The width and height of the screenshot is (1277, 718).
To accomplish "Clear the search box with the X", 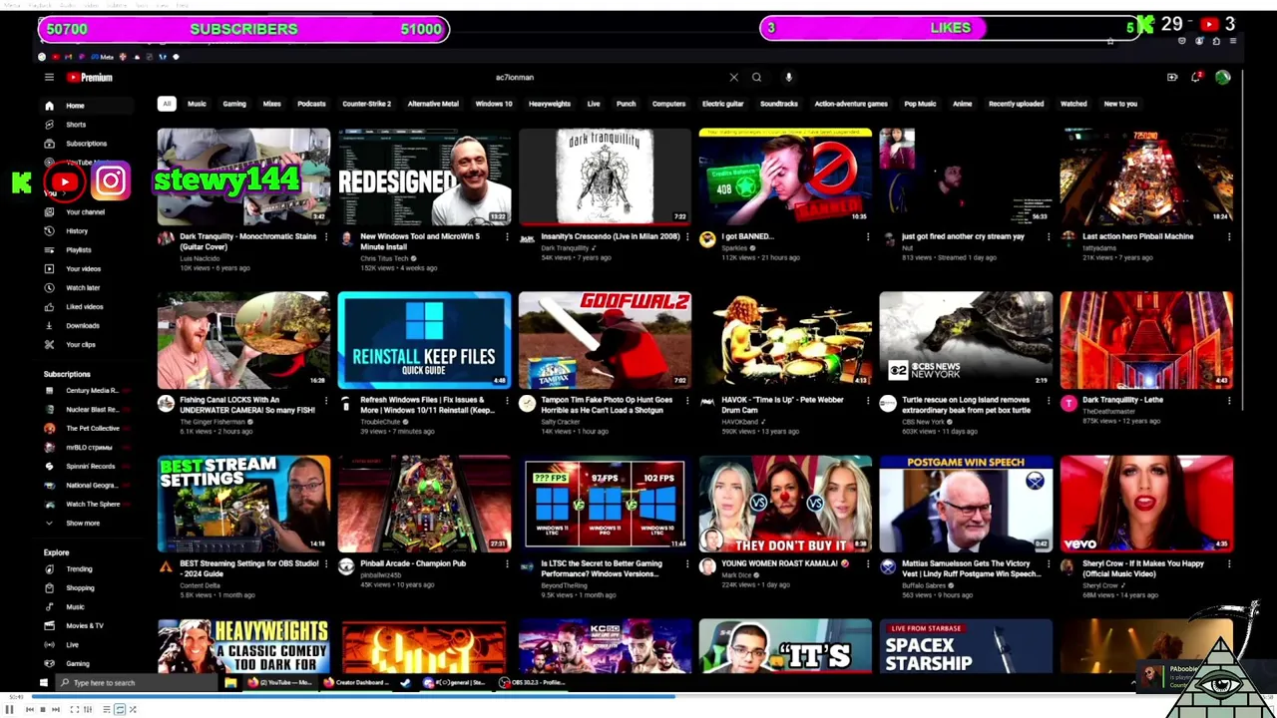I will 734,77.
